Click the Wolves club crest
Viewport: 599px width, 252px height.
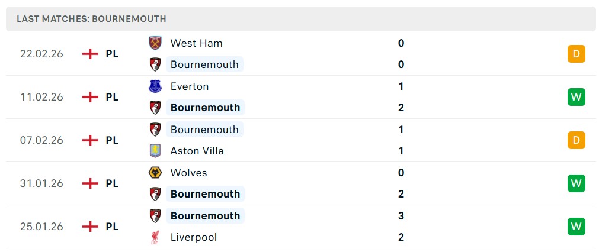tap(155, 173)
